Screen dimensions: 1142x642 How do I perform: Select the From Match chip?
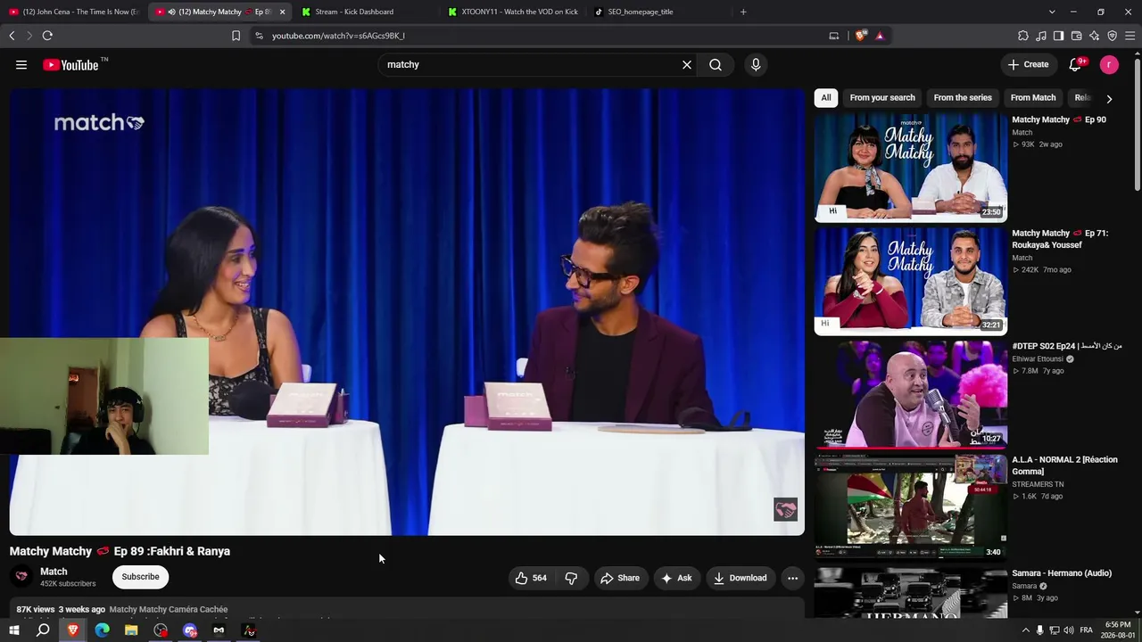tap(1033, 98)
